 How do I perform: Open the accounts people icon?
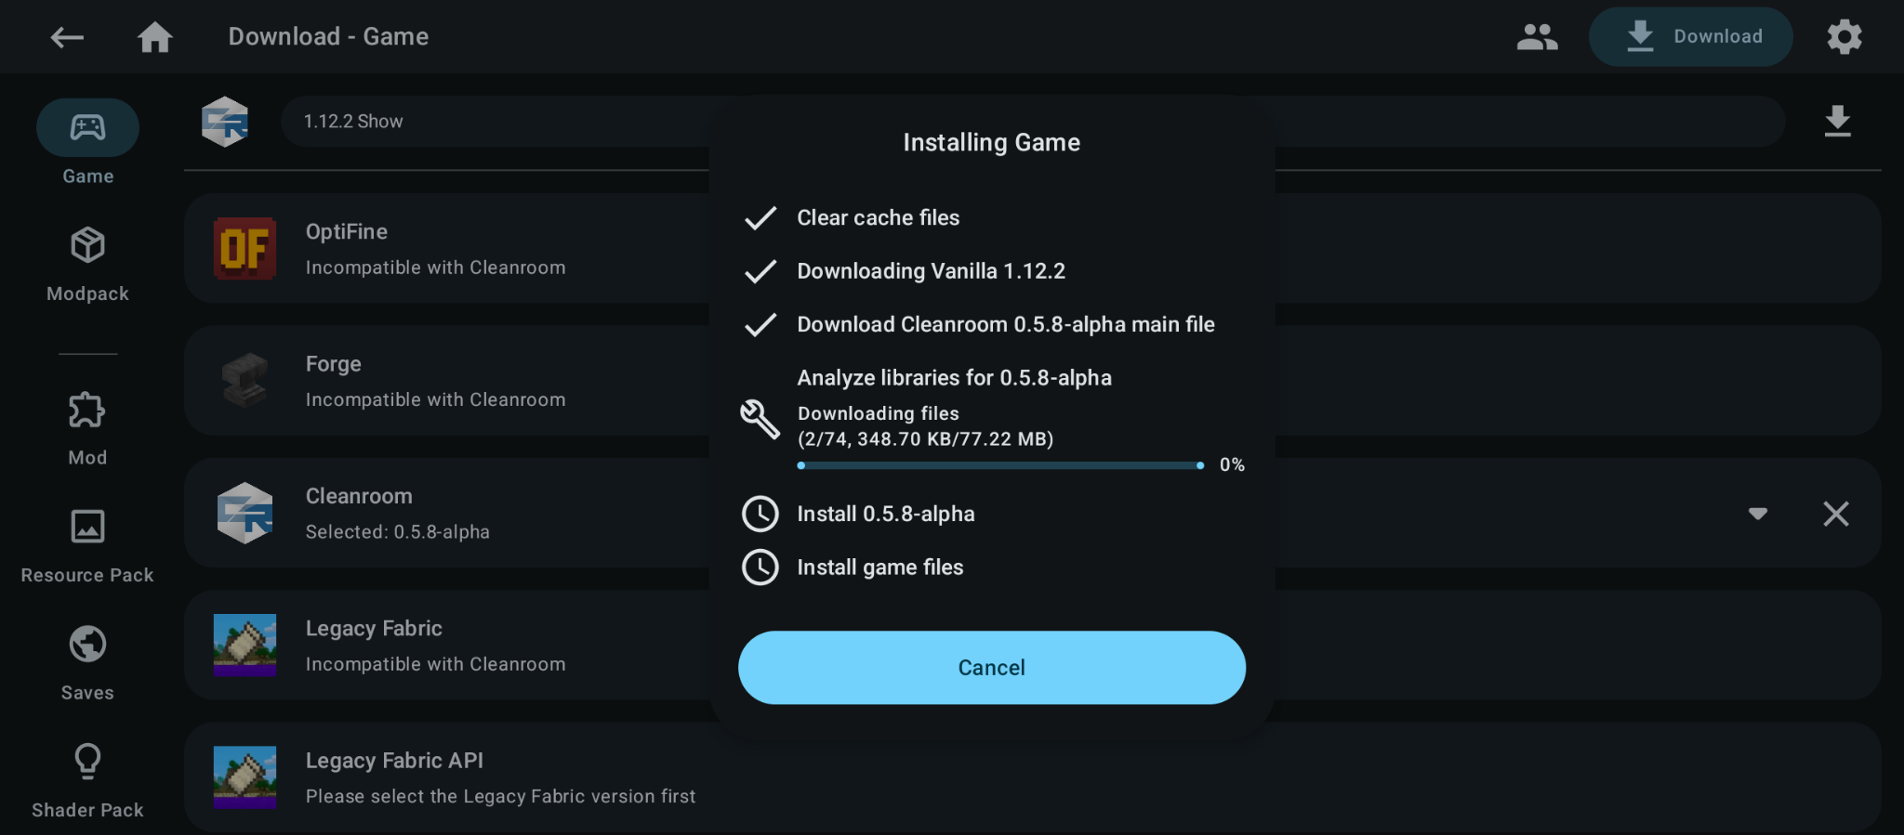(1537, 37)
